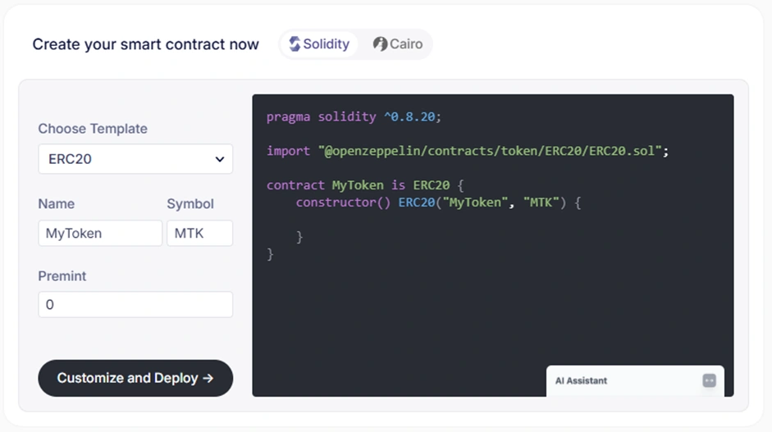772x432 pixels.
Task: Click the constructor line in code
Action: click(438, 202)
